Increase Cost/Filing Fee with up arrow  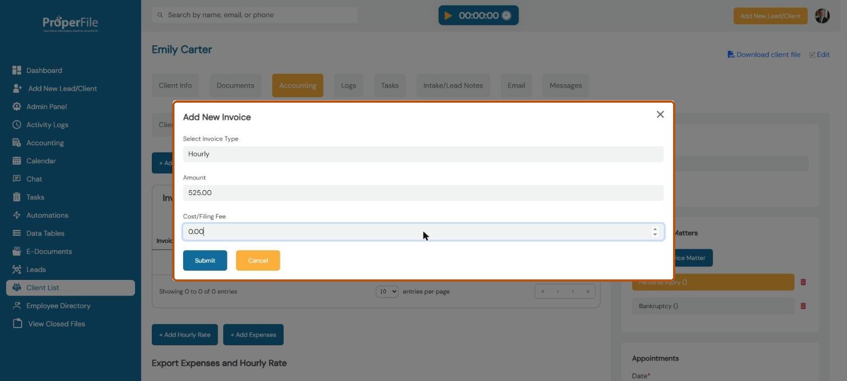point(655,229)
